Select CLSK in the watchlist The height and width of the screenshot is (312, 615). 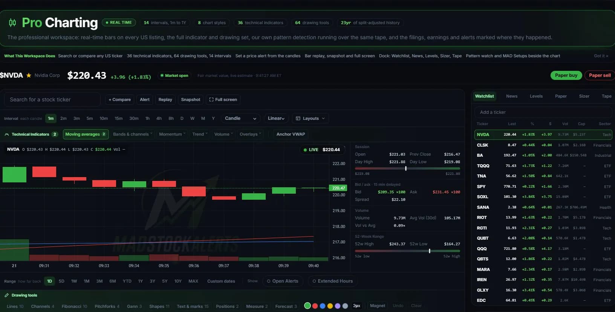543,145
